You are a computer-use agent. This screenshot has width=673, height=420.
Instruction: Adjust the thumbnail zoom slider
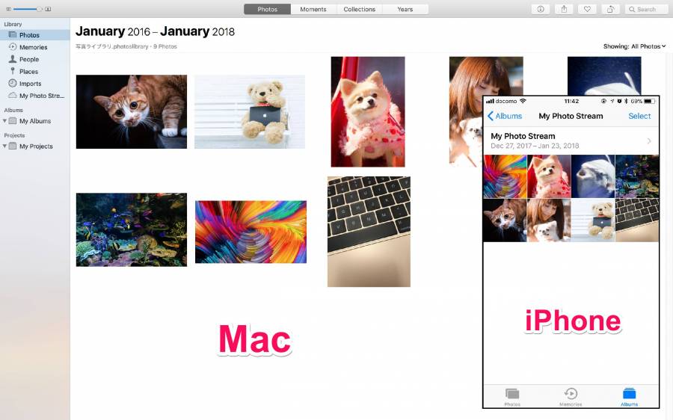tap(28, 9)
